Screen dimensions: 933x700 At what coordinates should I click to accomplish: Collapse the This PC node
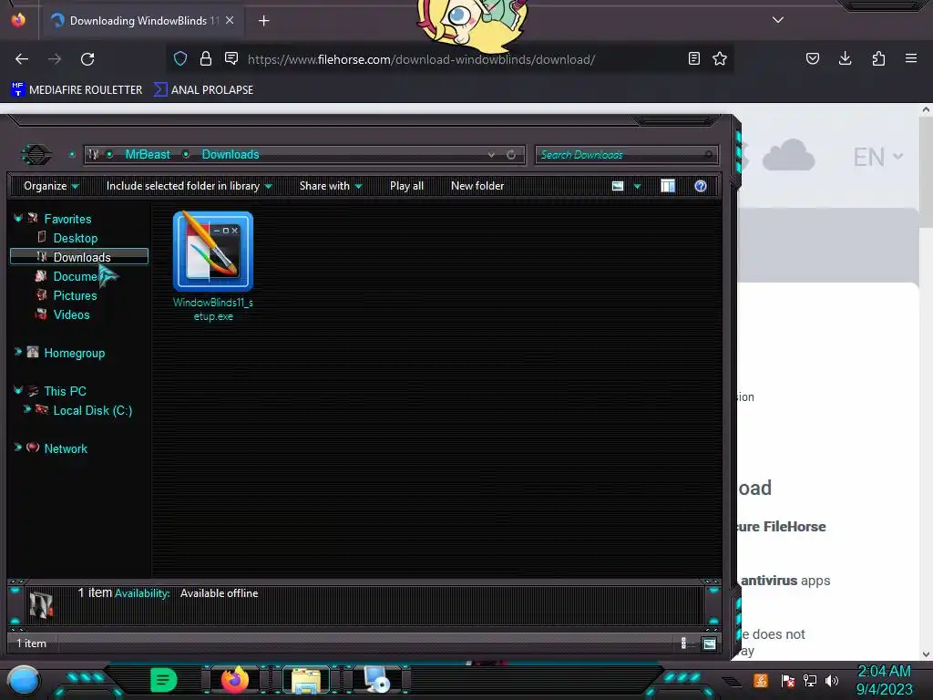[x=18, y=390]
